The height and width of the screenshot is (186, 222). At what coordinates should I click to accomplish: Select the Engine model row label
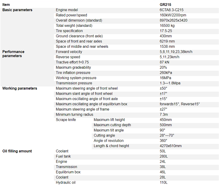[67, 10]
